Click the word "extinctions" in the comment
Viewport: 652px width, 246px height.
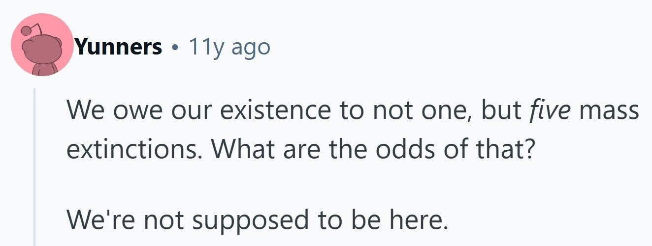(x=129, y=149)
